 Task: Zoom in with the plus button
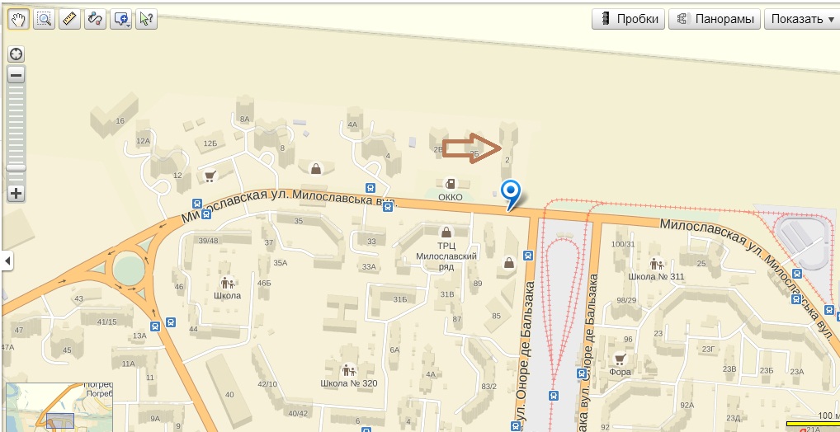pyautogui.click(x=16, y=193)
